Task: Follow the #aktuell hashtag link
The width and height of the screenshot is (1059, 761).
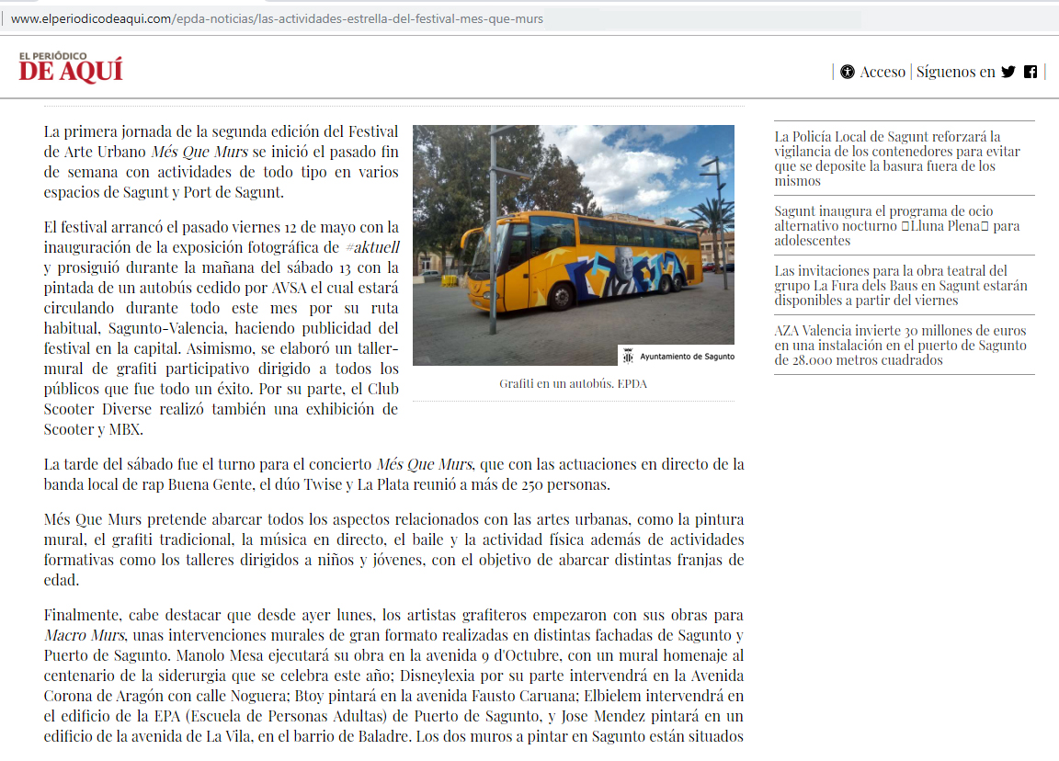Action: pos(372,247)
